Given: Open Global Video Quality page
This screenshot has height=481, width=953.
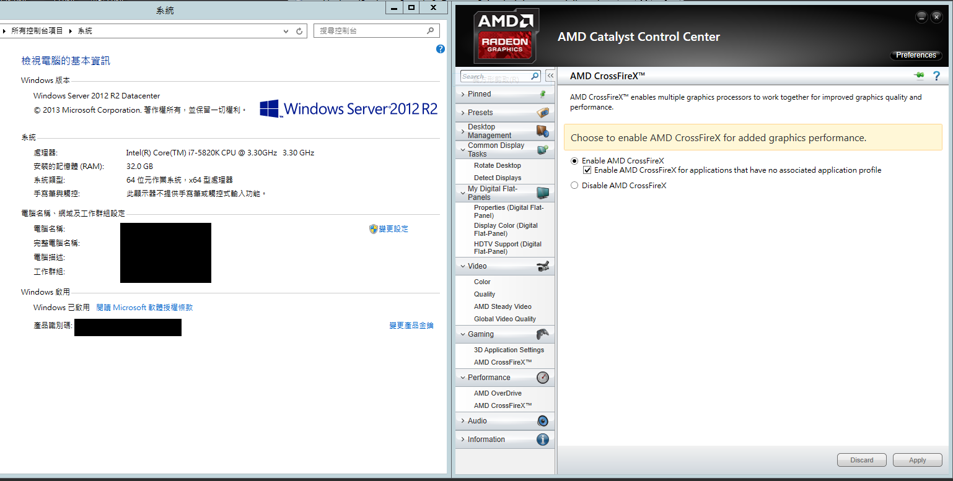Looking at the screenshot, I should [505, 319].
